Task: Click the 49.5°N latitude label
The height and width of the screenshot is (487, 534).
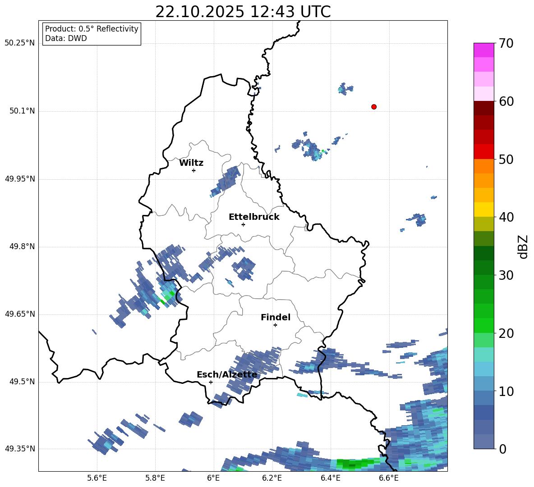Action: 22,382
